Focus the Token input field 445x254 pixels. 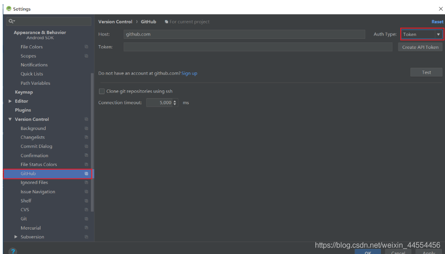click(x=258, y=47)
